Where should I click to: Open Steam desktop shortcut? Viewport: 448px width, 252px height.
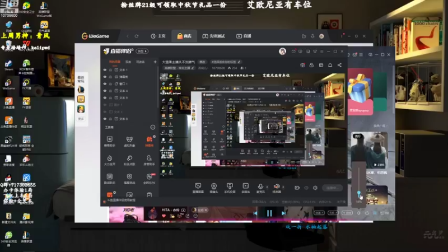click(8, 66)
